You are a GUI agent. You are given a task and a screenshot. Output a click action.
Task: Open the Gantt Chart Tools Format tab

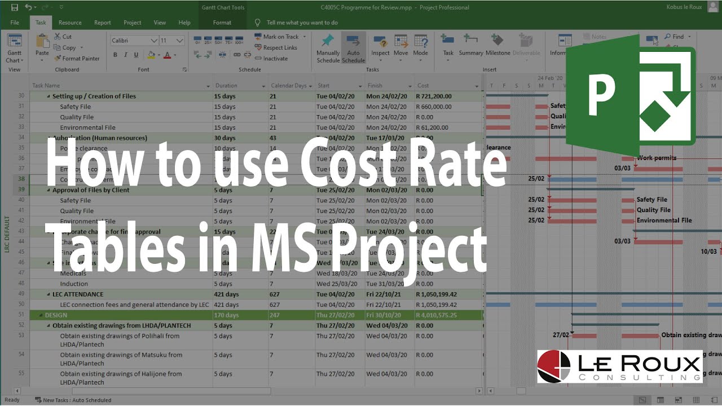tap(222, 23)
